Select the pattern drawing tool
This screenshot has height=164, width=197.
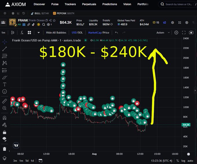click(x=5, y=63)
